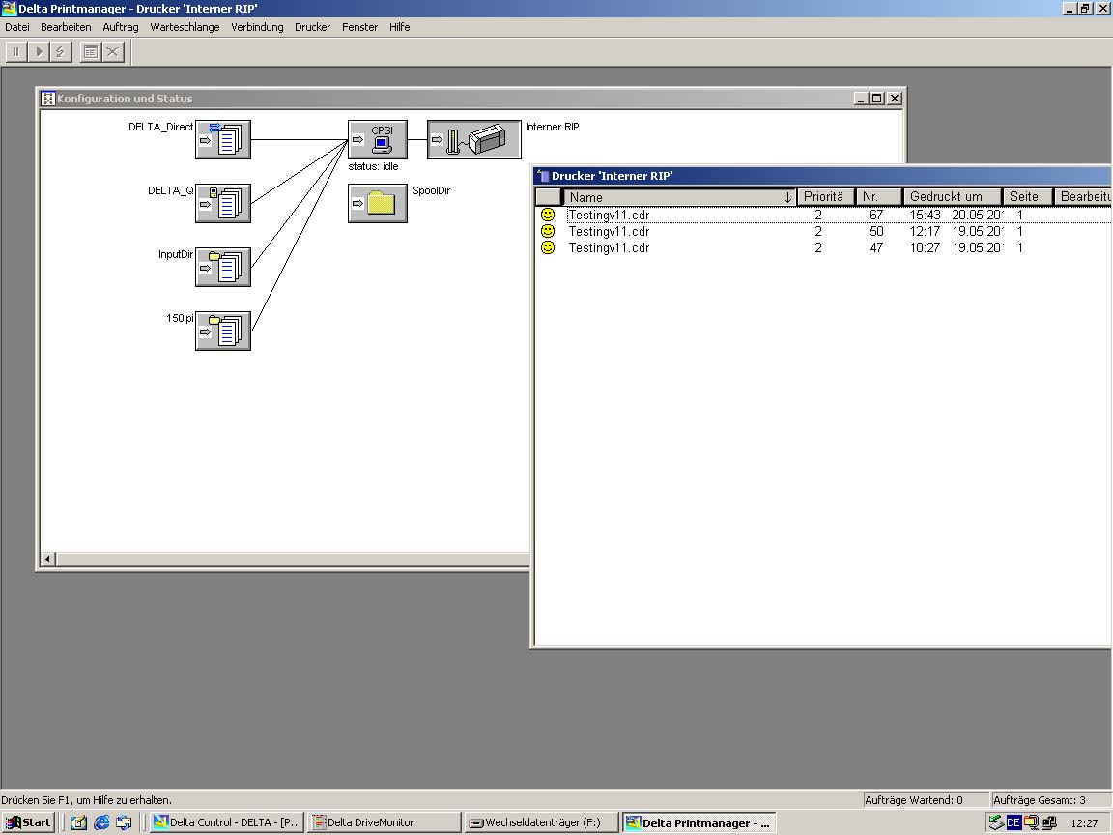This screenshot has height=835, width=1113.
Task: Sort jobs by the Seite column header
Action: pyautogui.click(x=1027, y=197)
